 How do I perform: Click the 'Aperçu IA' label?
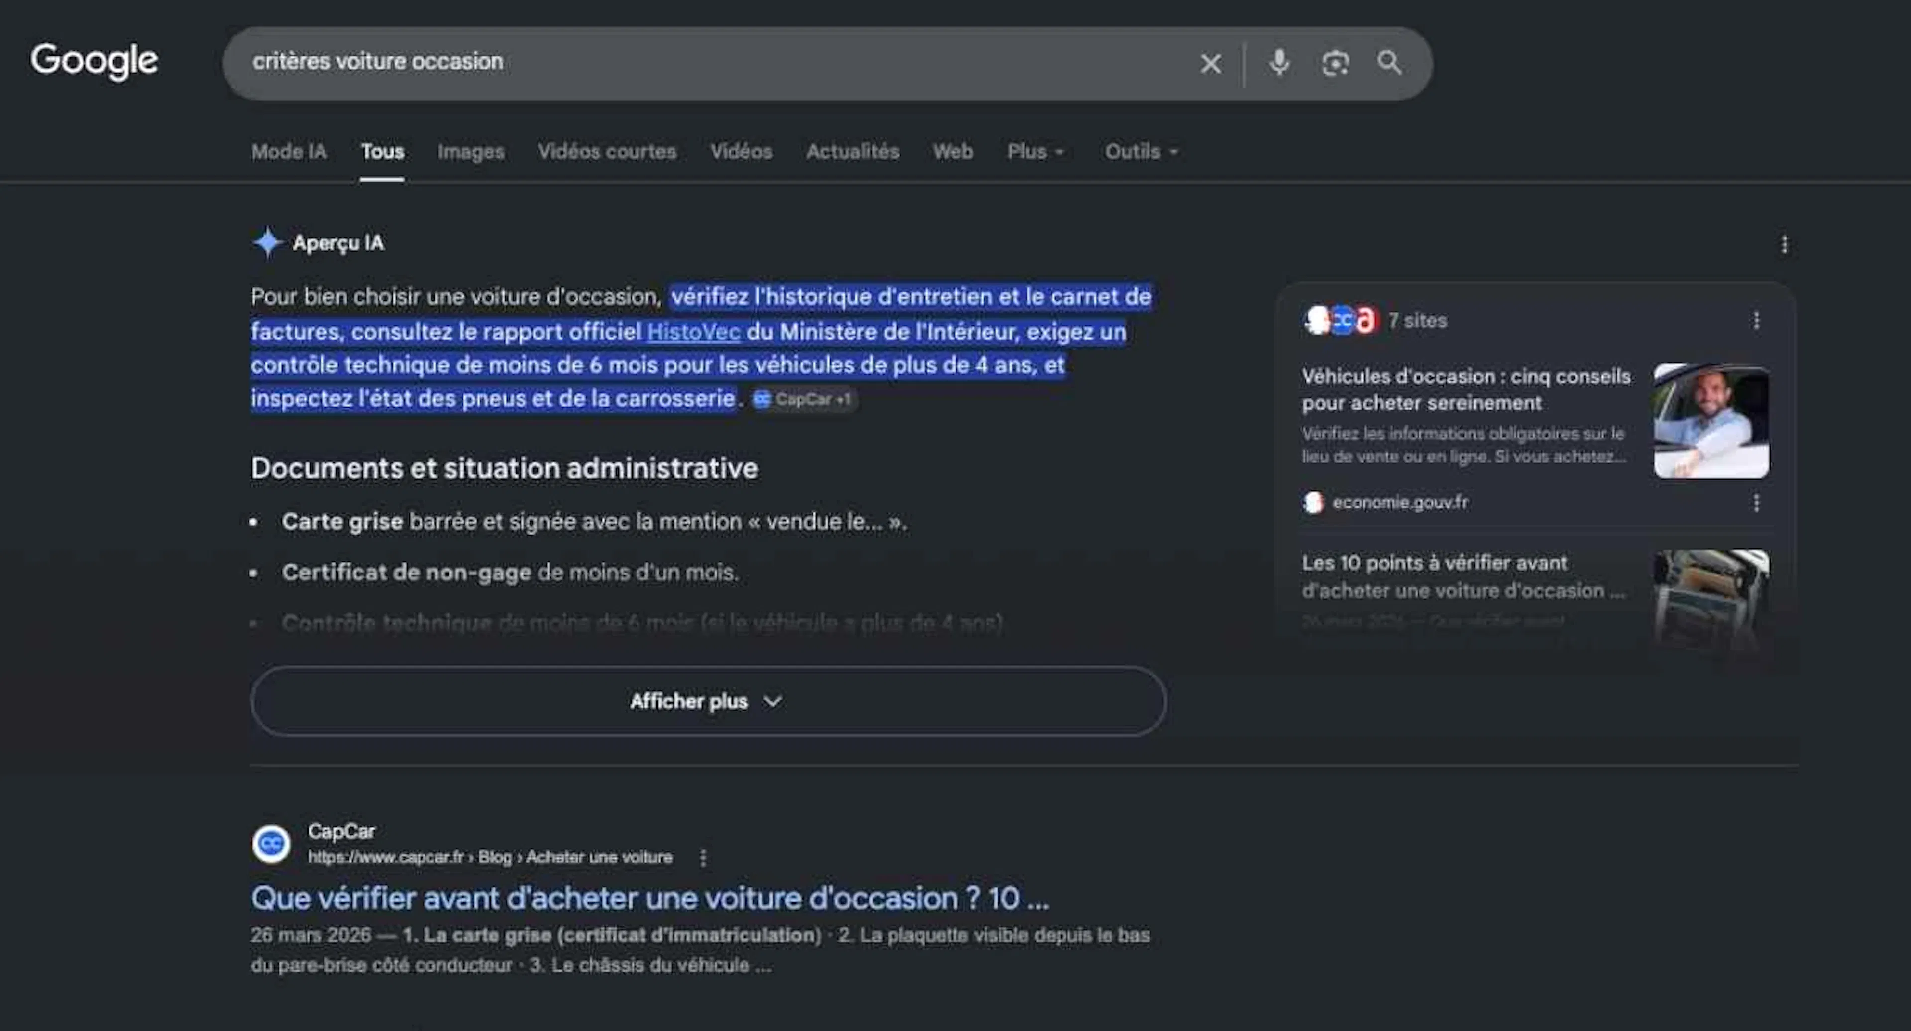pyautogui.click(x=338, y=243)
